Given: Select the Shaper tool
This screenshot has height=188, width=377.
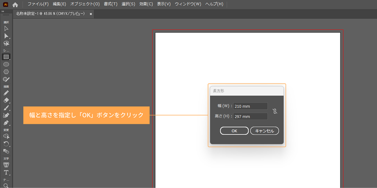Looking at the screenshot, I should coord(6,79).
